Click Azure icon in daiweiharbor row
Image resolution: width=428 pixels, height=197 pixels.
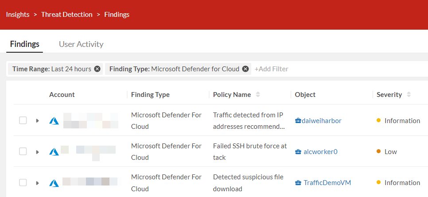(x=54, y=120)
